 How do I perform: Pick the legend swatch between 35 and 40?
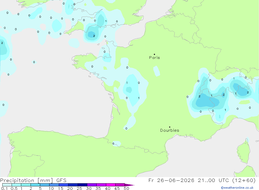pos(101,185)
